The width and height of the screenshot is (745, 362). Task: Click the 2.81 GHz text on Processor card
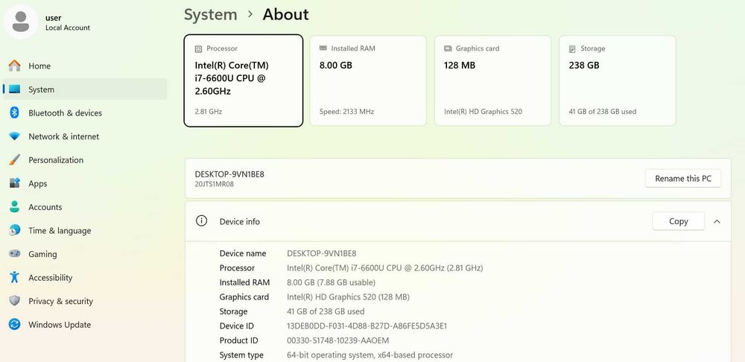point(209,112)
